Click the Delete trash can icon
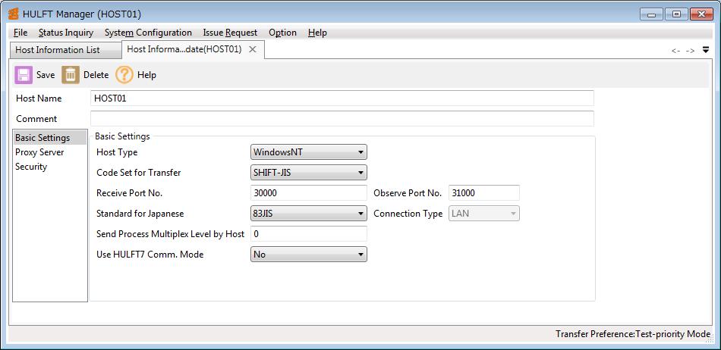Image resolution: width=721 pixels, height=350 pixels. coord(71,74)
